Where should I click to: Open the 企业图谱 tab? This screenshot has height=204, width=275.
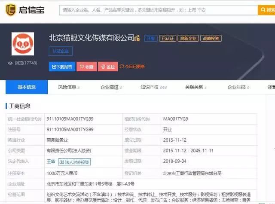[111, 87]
